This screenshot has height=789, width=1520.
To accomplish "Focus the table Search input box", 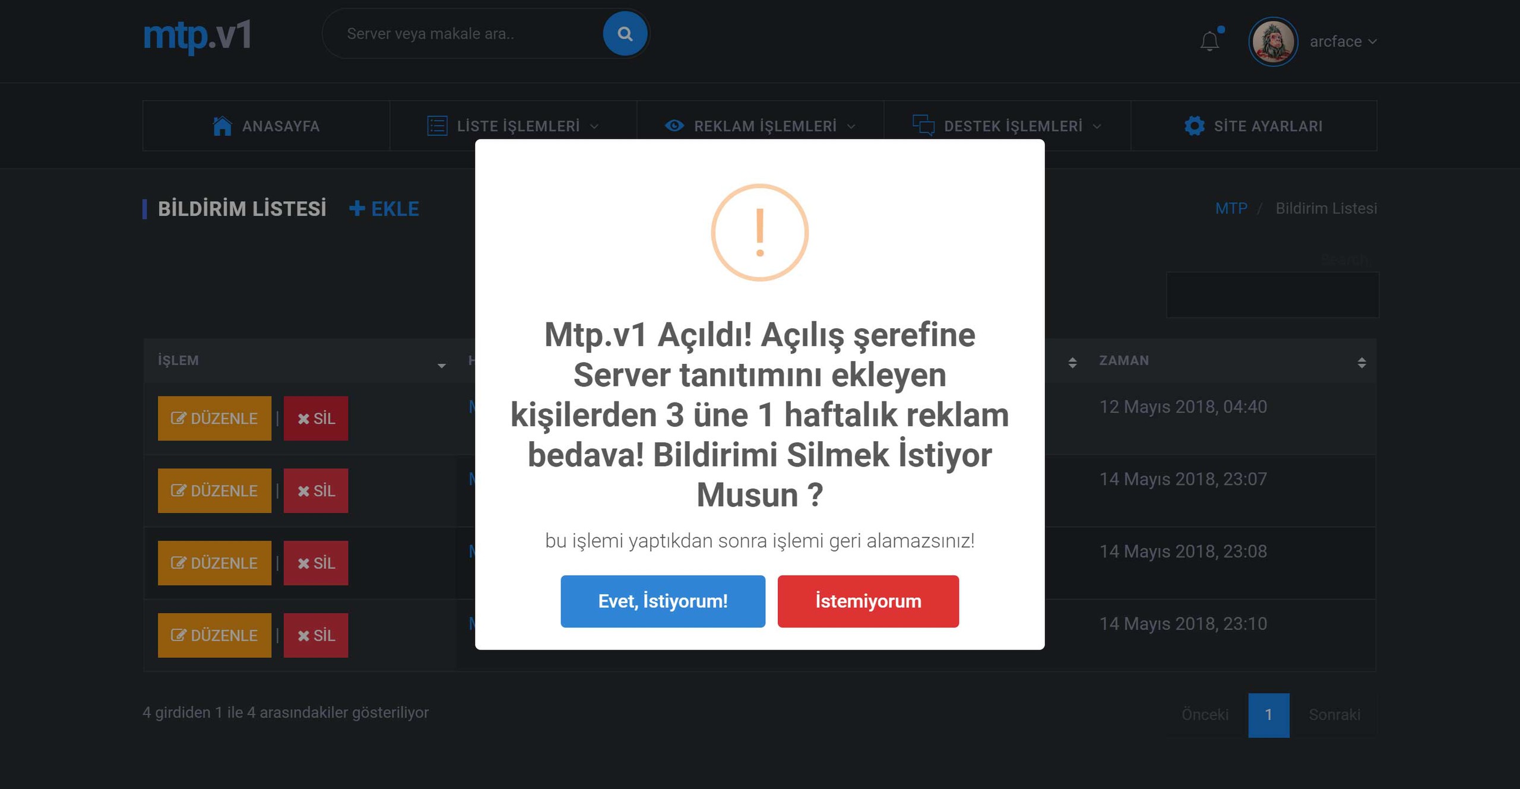I will [1272, 295].
